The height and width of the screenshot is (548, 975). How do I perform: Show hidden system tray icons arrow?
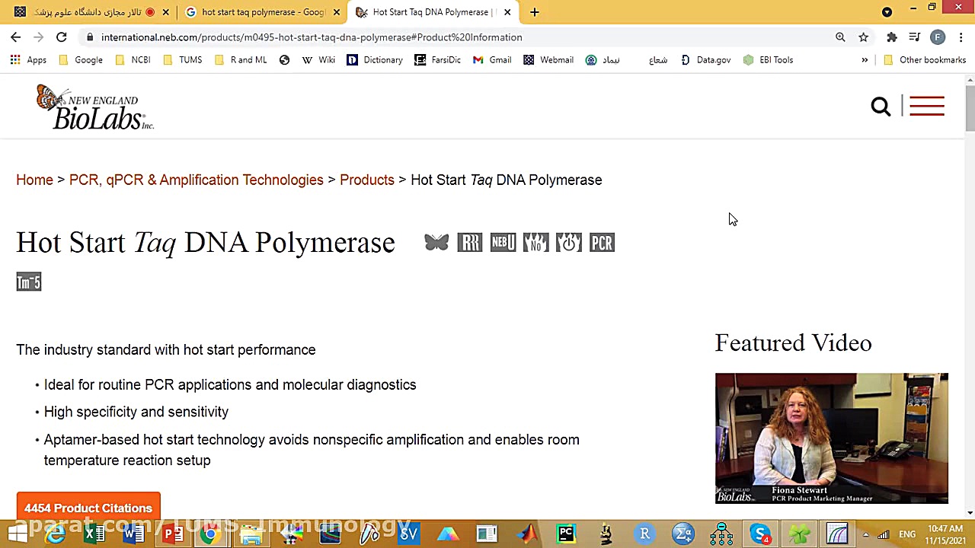coord(865,534)
